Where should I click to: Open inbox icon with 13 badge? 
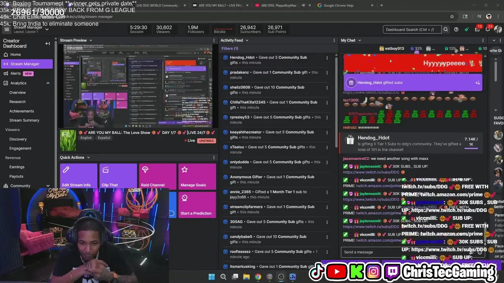(477, 29)
